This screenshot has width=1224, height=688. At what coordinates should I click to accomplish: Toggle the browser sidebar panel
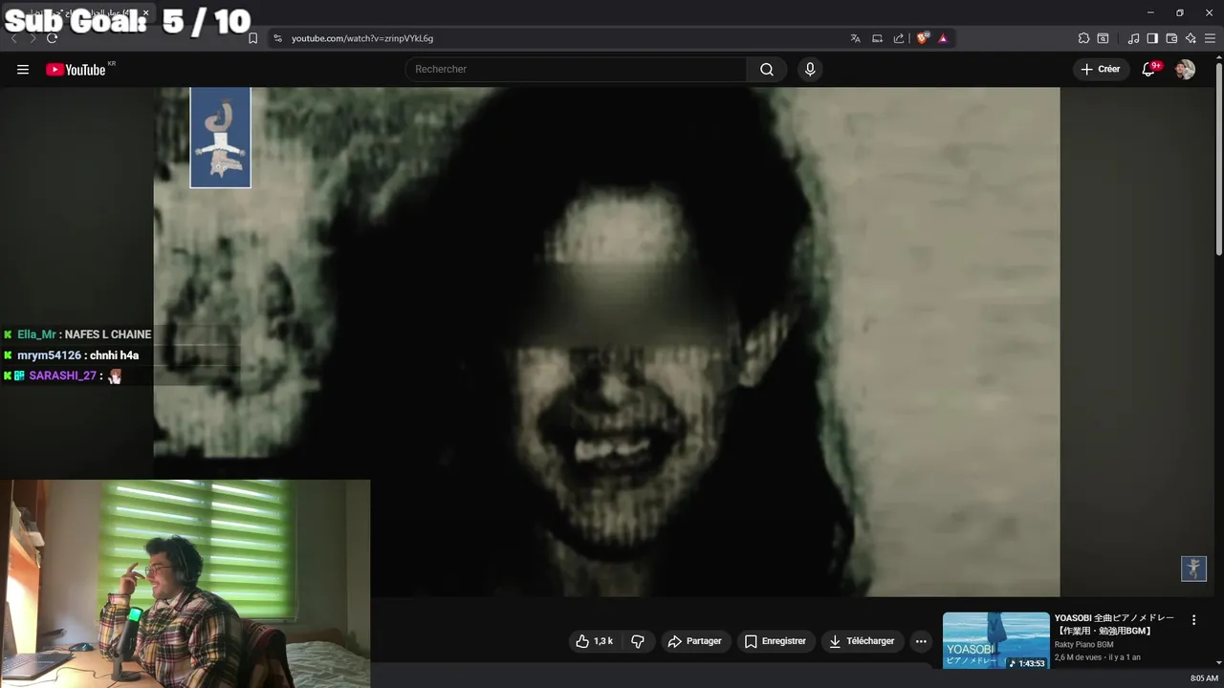pos(1152,38)
